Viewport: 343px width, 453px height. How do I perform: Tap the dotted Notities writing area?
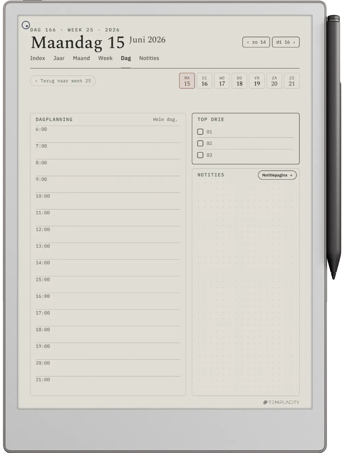pos(246,284)
